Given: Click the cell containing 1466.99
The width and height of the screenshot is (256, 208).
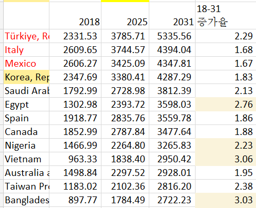Looking at the screenshot, I should pos(75,145).
